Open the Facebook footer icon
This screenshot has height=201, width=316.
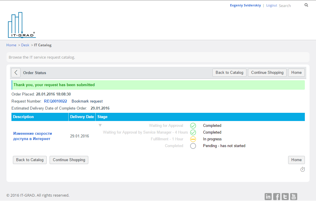277,197
